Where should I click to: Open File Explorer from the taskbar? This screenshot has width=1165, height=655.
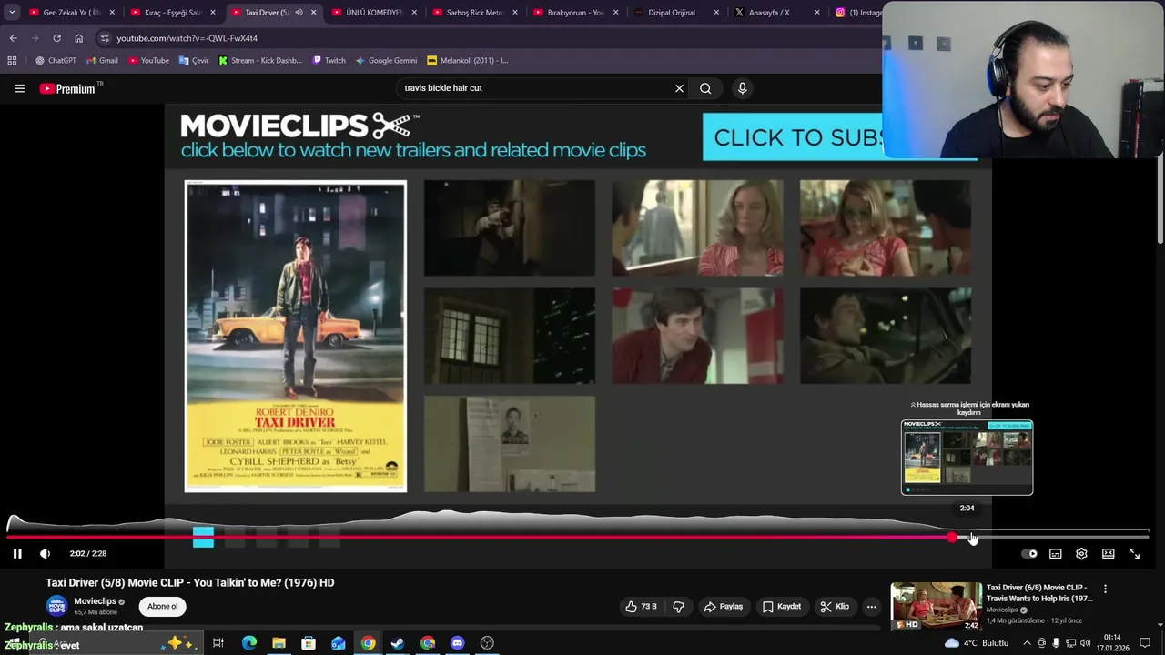point(279,643)
